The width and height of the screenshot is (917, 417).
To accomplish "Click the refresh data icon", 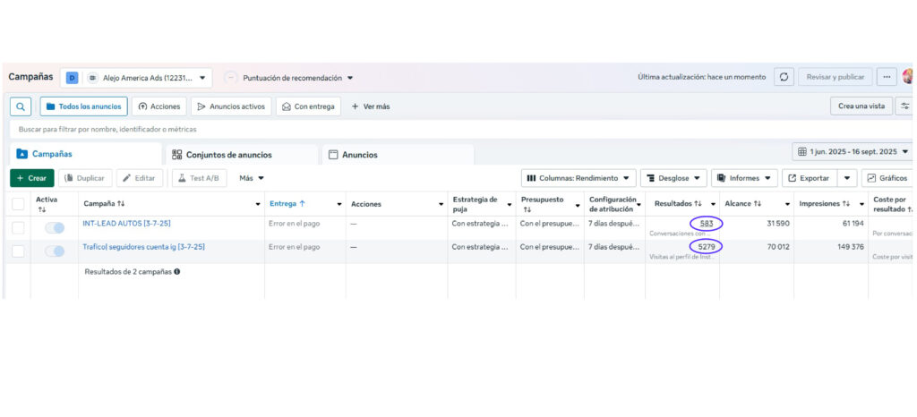I will click(x=784, y=77).
